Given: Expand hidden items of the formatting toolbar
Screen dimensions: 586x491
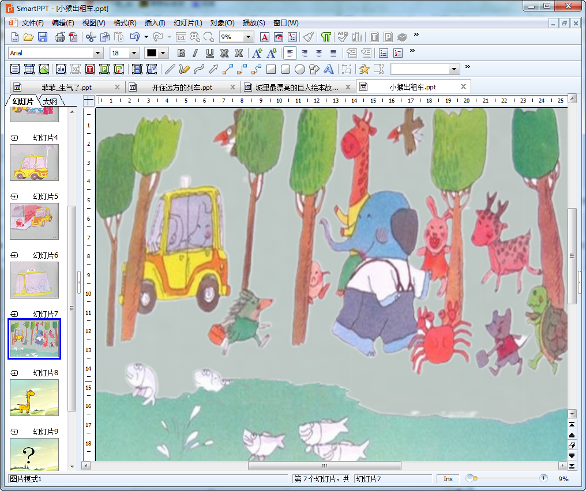Looking at the screenshot, I should 412,51.
